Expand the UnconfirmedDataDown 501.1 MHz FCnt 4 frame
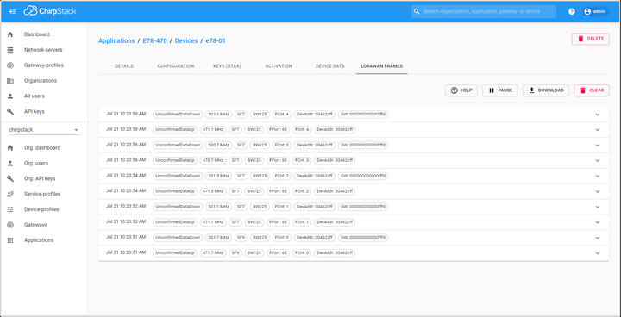Screen dimensions: 621x317 [598, 115]
